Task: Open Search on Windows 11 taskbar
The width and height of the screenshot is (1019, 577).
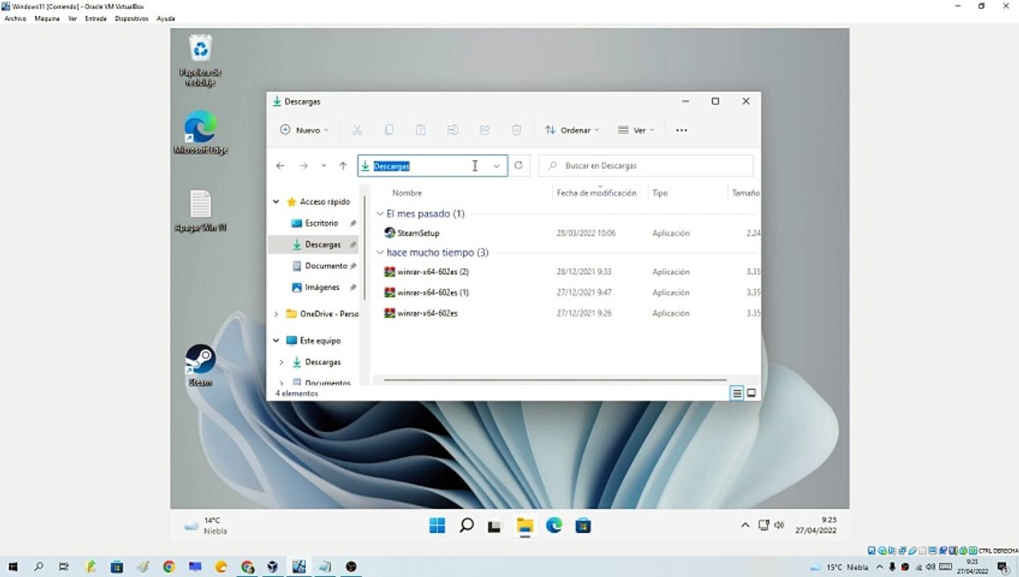Action: click(x=466, y=526)
